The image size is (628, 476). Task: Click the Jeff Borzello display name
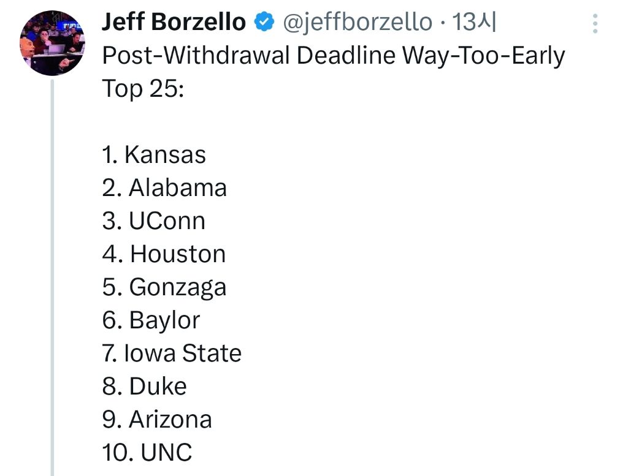[174, 23]
